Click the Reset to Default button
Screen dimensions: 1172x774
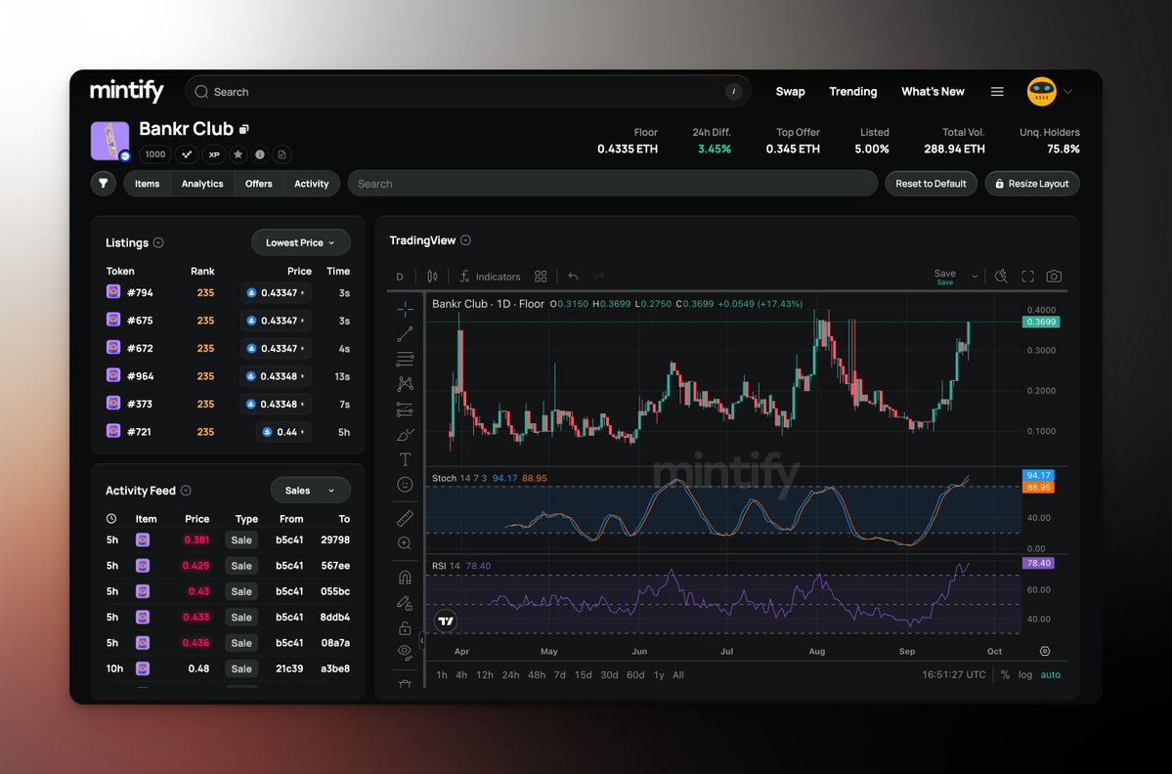click(931, 183)
